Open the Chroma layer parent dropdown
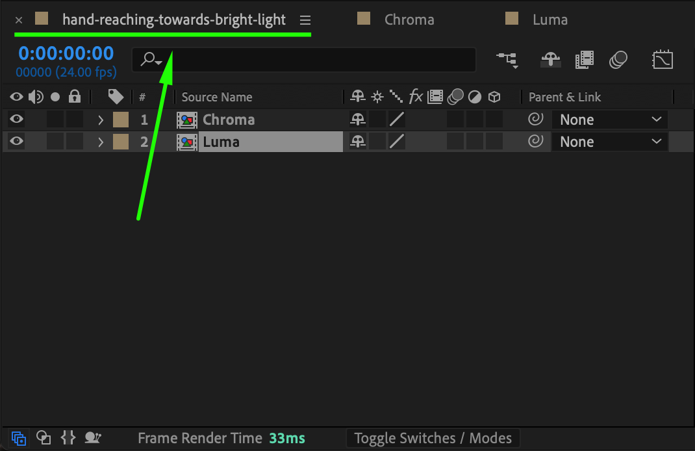 (609, 120)
